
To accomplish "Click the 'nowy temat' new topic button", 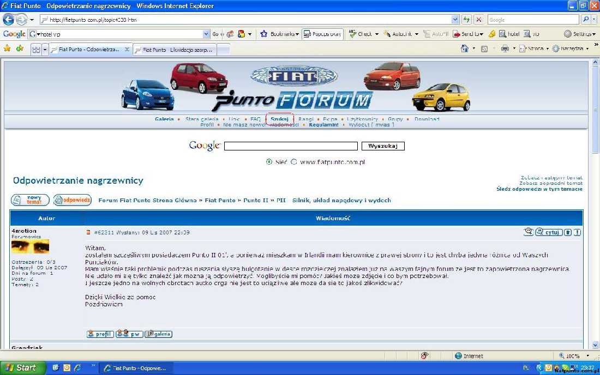I will click(30, 200).
